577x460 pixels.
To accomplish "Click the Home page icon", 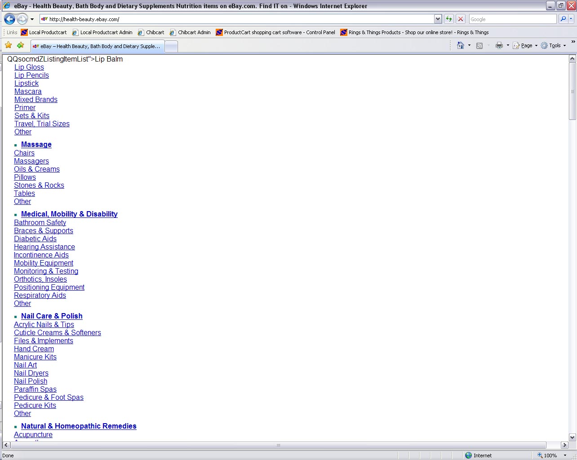I will pos(461,45).
